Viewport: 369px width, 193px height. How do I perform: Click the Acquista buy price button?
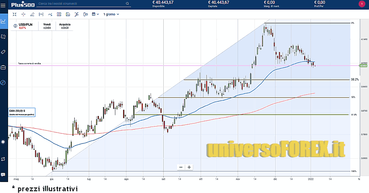(x=64, y=26)
